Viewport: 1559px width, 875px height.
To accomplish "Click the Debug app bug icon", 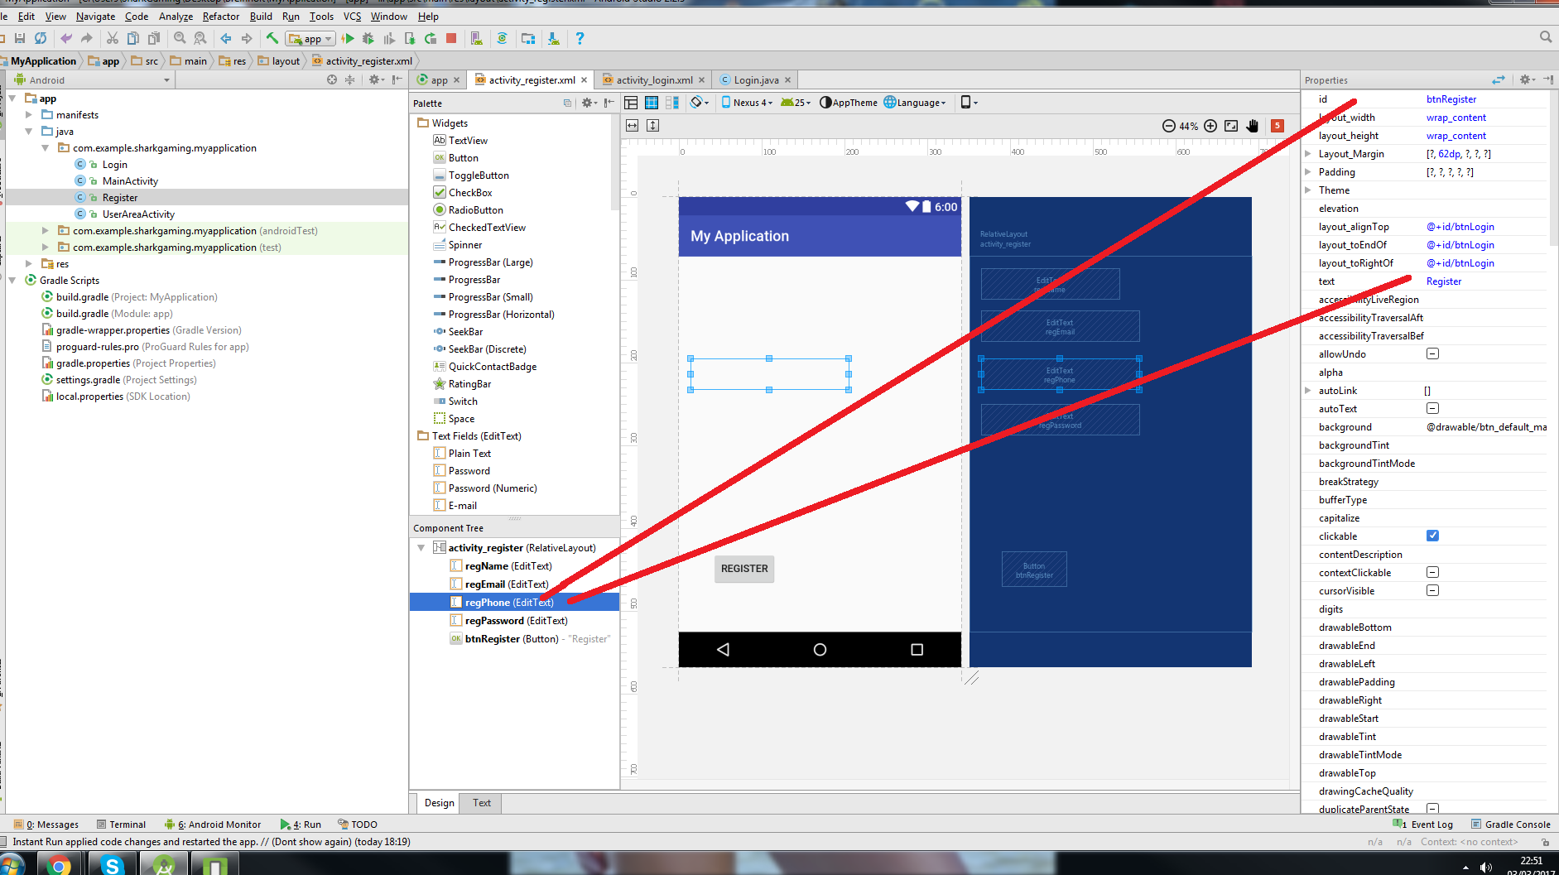I will pyautogui.click(x=368, y=38).
